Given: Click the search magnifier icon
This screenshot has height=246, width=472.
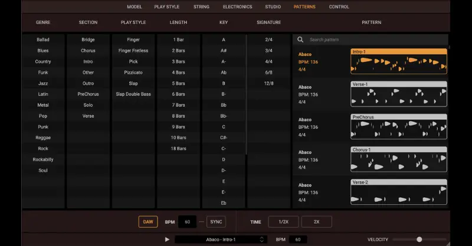Looking at the screenshot, I should click(300, 39).
